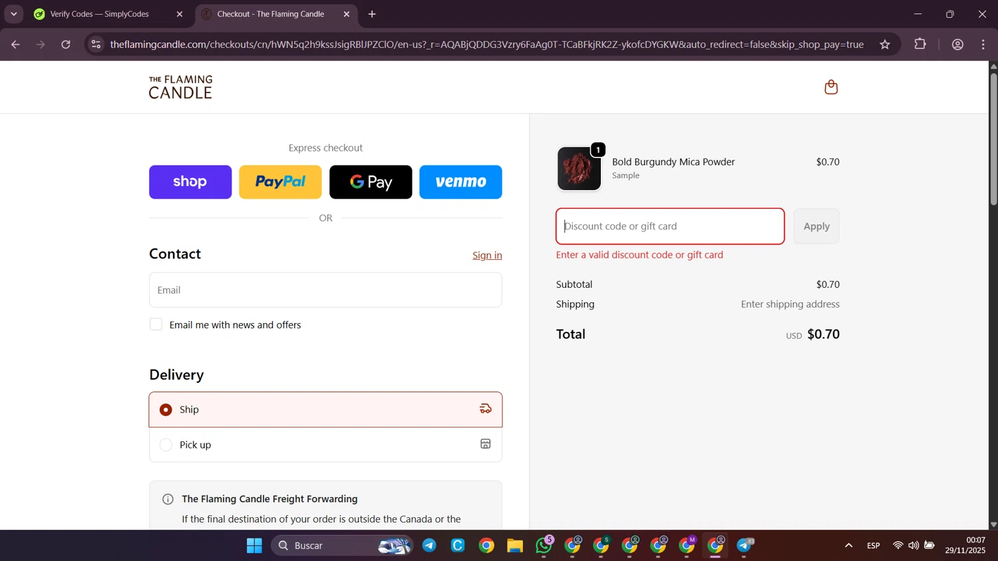This screenshot has width=998, height=561.
Task: Open the Chrome profile icon
Action: (x=957, y=45)
